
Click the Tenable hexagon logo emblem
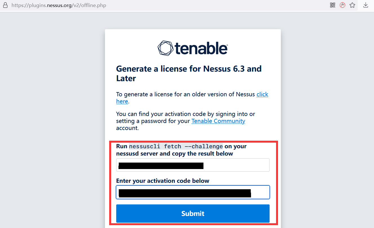click(x=165, y=48)
